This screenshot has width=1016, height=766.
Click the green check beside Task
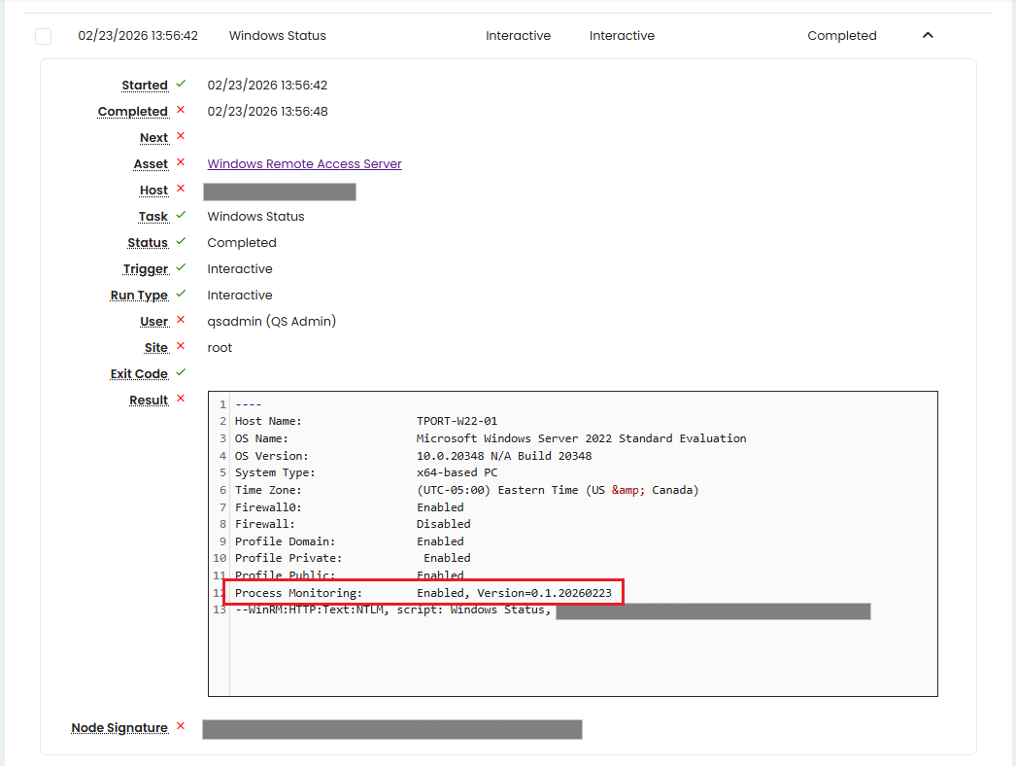[x=181, y=216]
